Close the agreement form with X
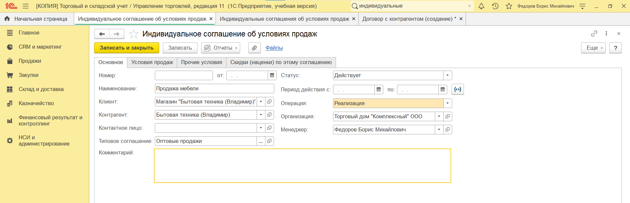 619,34
